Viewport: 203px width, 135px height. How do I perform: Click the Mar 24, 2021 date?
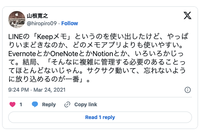tap(50, 90)
